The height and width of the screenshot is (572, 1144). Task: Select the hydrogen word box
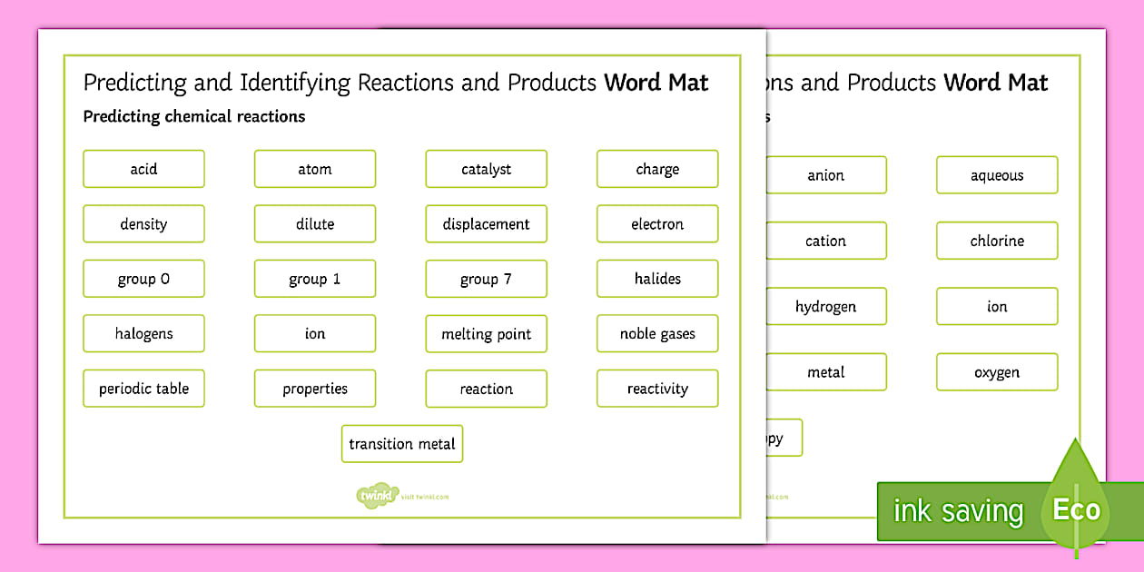(x=826, y=306)
